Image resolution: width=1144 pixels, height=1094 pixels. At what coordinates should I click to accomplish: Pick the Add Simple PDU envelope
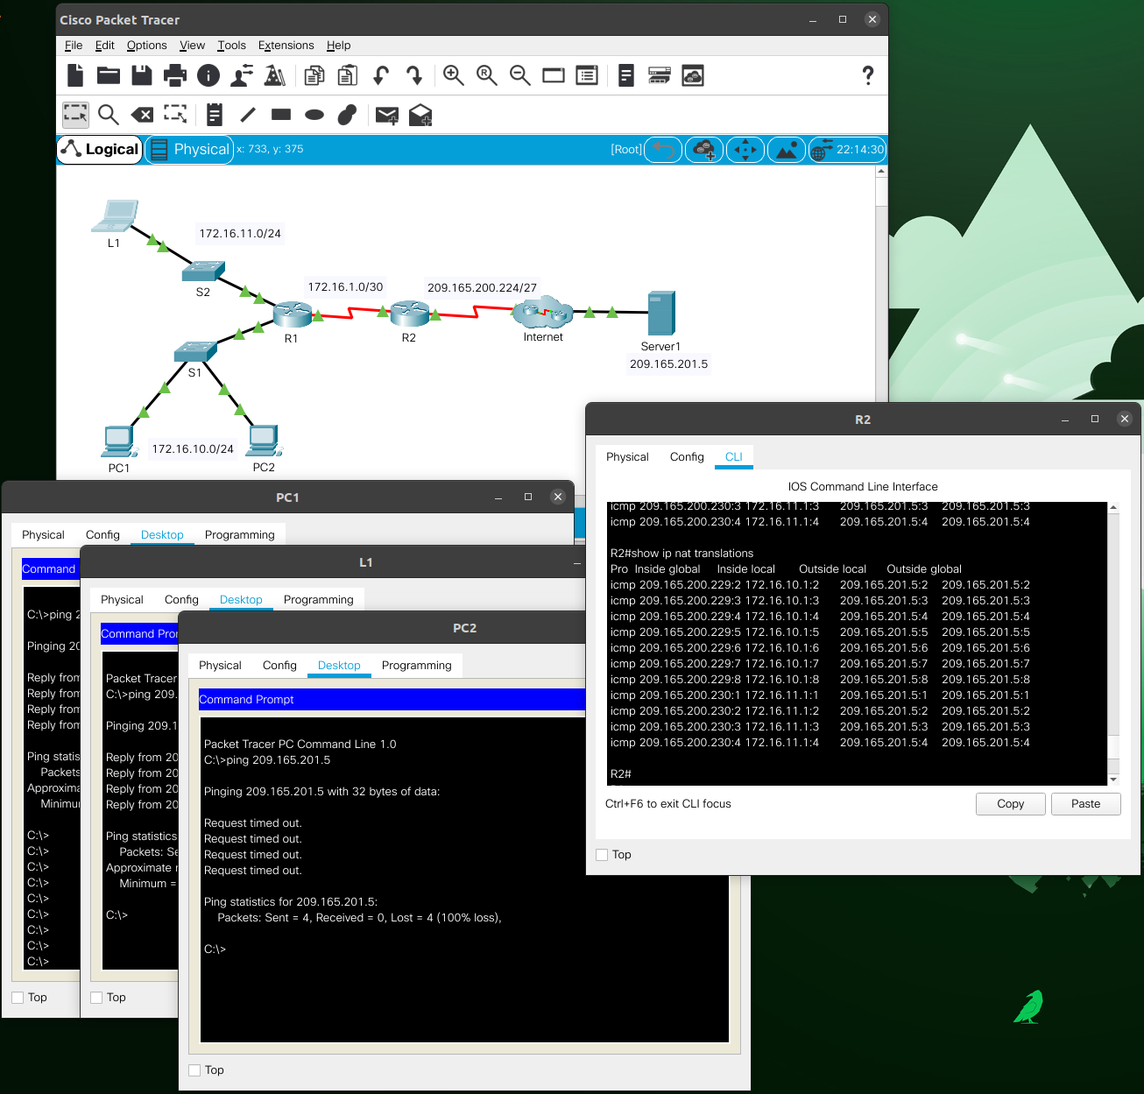387,115
